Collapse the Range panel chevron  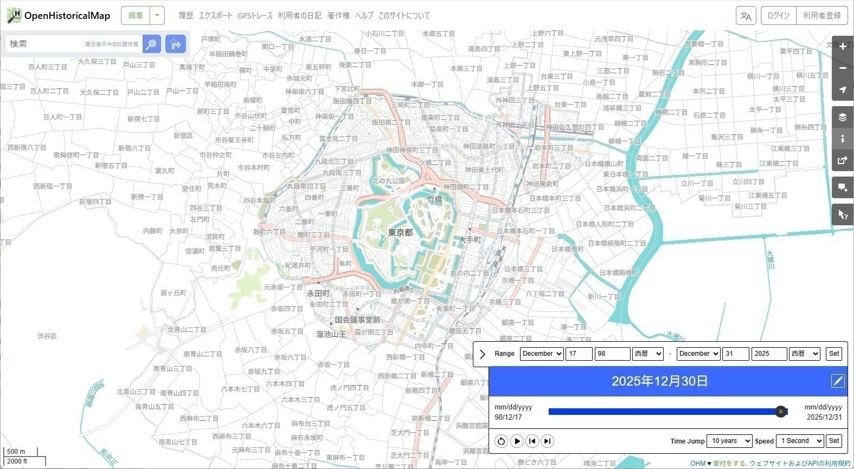[482, 354]
